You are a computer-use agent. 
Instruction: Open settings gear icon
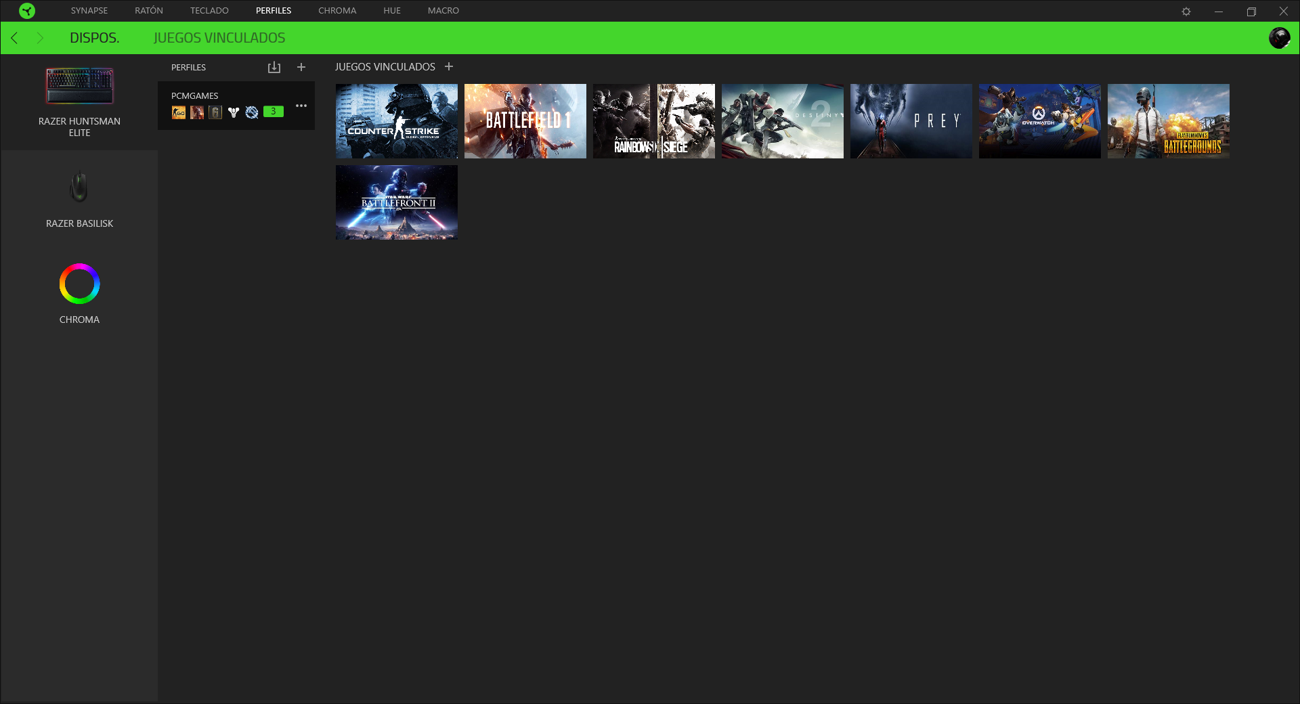(1186, 12)
